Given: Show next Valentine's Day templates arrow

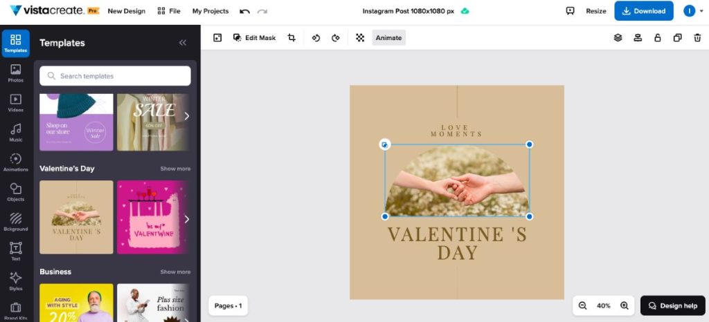Looking at the screenshot, I should (187, 219).
